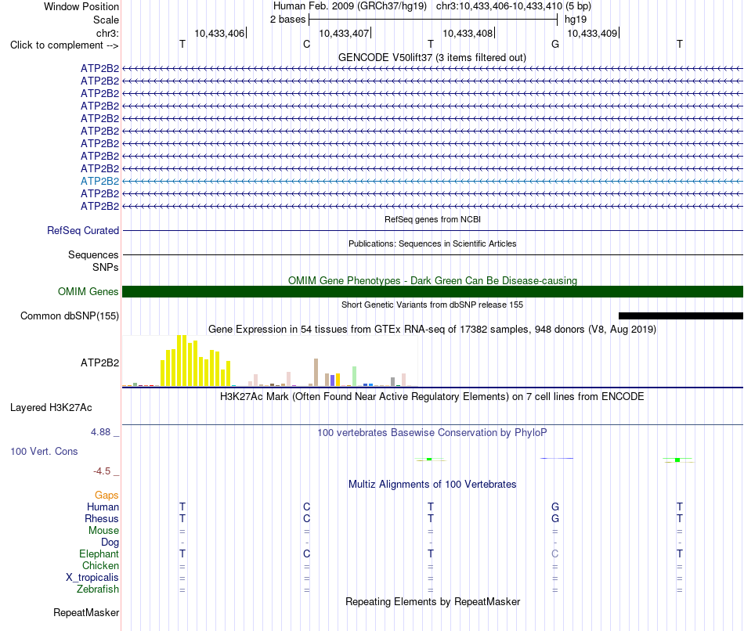
Task: Click the light green bar in the GTEx chart
Action: [x=355, y=377]
